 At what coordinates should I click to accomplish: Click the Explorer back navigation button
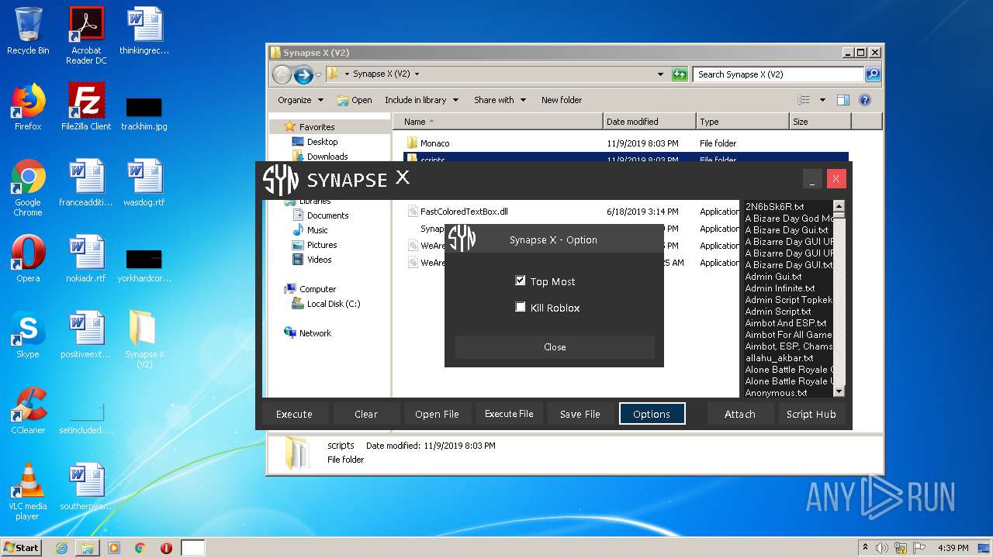click(x=282, y=74)
